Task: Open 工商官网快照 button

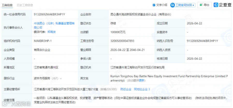Action: click(183, 5)
